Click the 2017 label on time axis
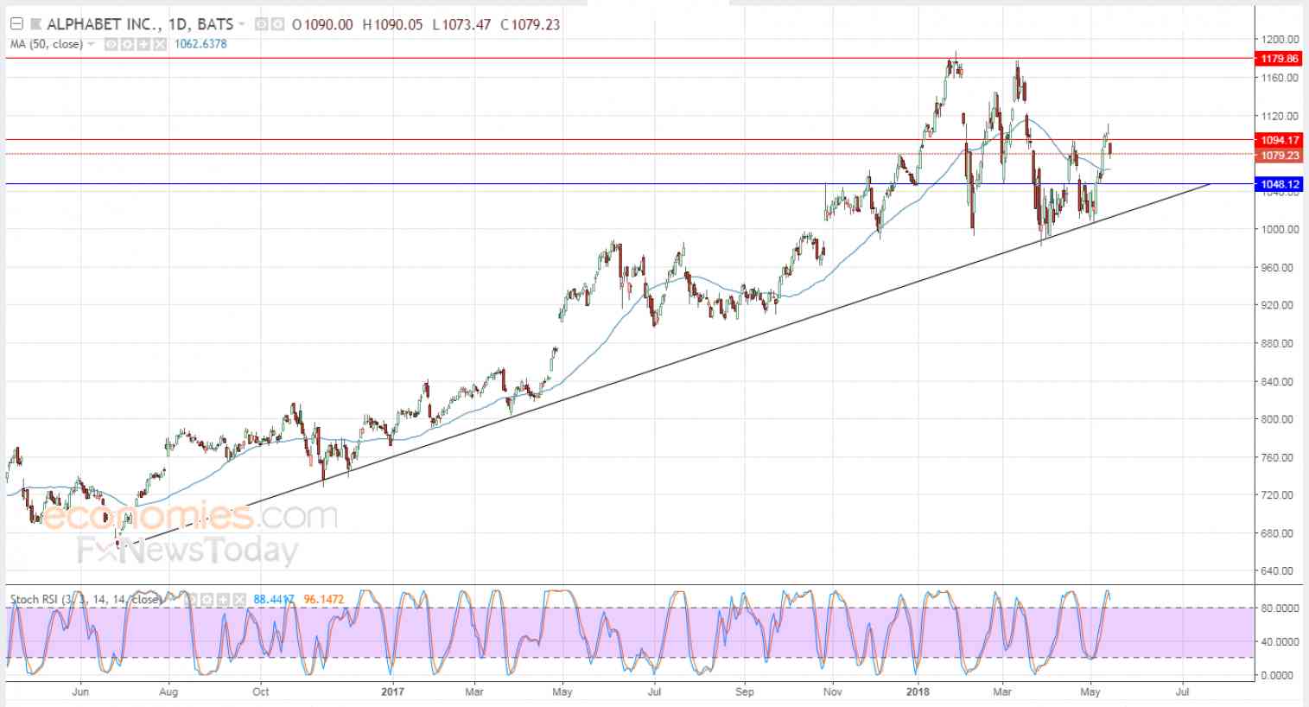Screen dimensions: 1309x707 tap(392, 691)
